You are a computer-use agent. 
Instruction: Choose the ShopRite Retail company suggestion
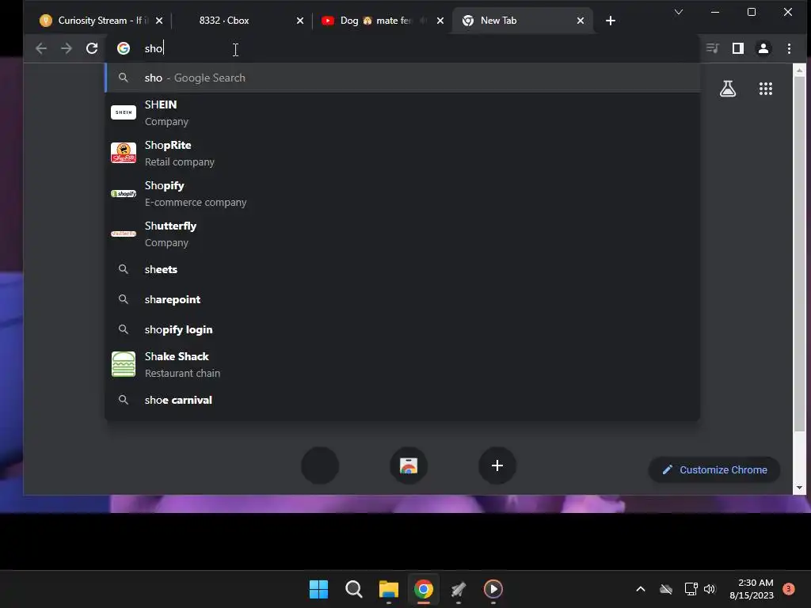coord(403,153)
